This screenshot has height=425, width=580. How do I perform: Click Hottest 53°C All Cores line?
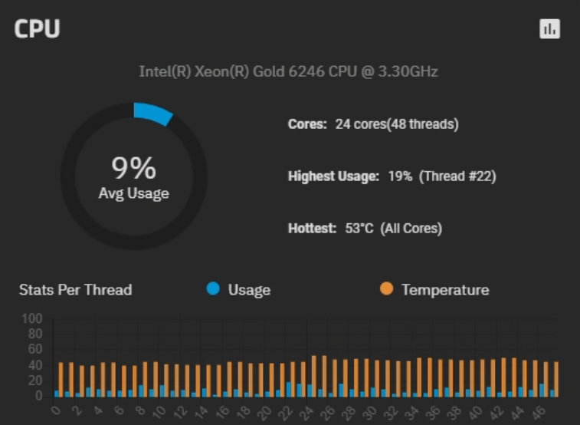point(365,229)
